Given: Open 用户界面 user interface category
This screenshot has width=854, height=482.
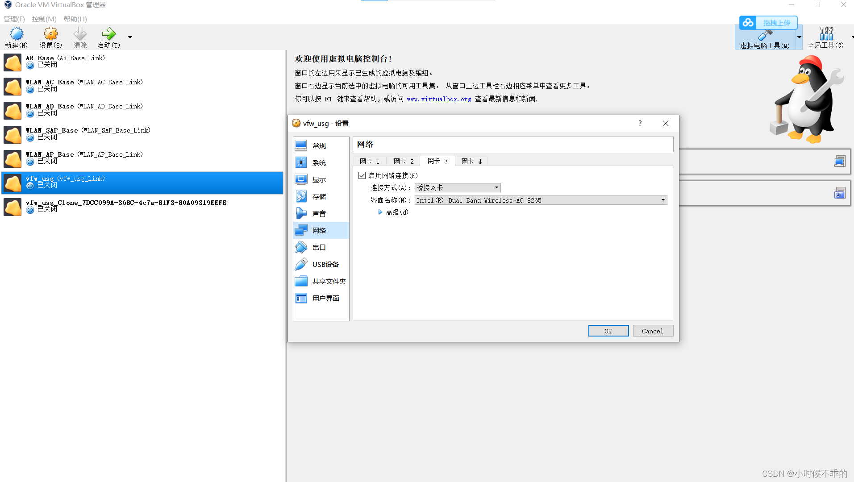Looking at the screenshot, I should (321, 298).
